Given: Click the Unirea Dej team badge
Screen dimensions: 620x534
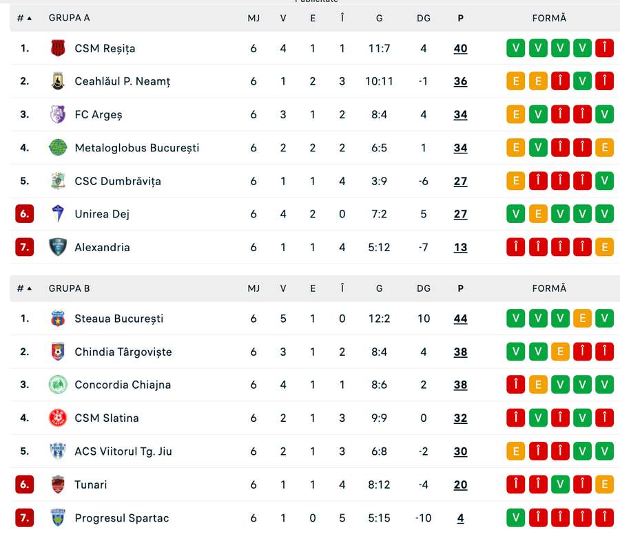Looking at the screenshot, I should pyautogui.click(x=58, y=214).
